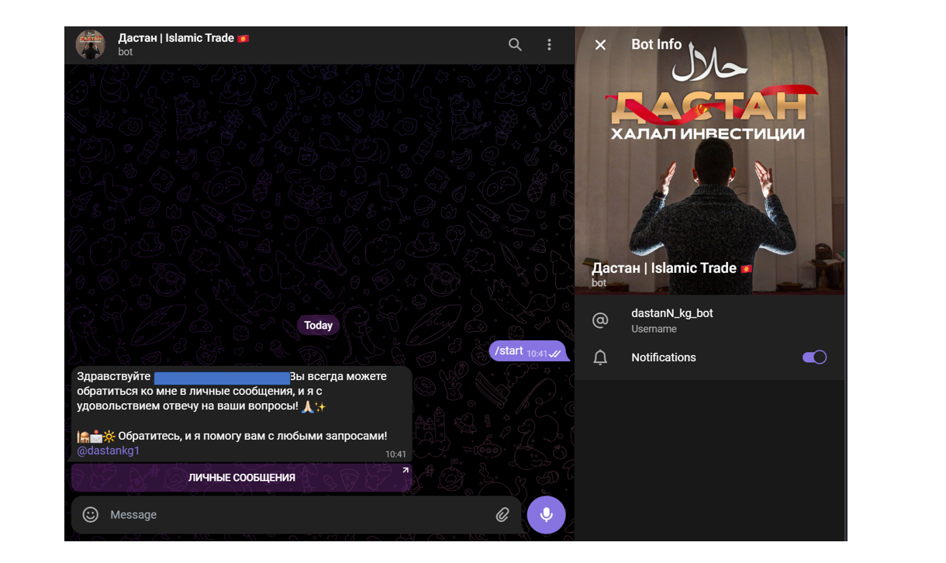
Task: Focus the Message input field
Action: [x=296, y=515]
